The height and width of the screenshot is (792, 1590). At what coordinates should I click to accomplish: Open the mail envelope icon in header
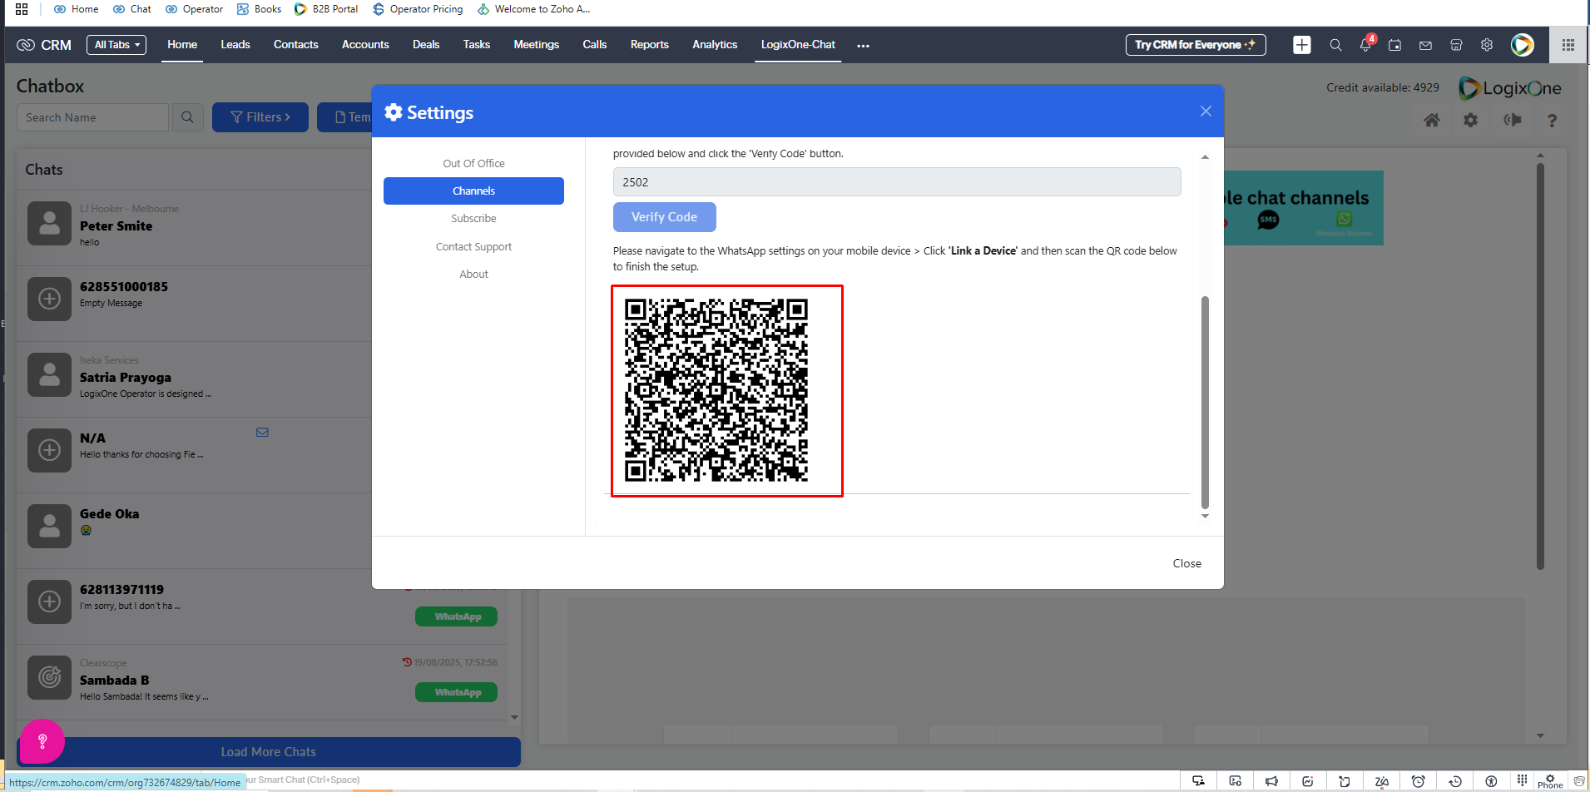tap(1425, 45)
